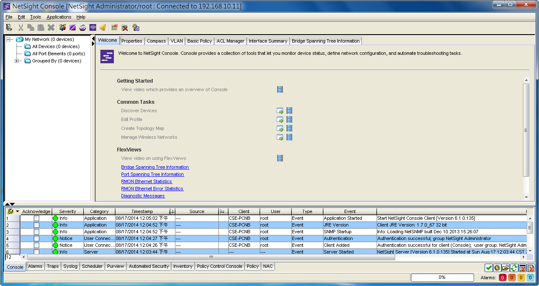The height and width of the screenshot is (286, 539).
Task: Click the Copy toolbar icon
Action: tap(31, 27)
